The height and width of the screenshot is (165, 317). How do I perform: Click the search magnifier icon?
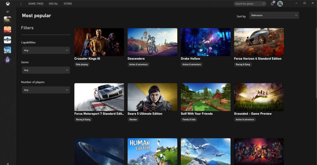pyautogui.click(x=264, y=4)
